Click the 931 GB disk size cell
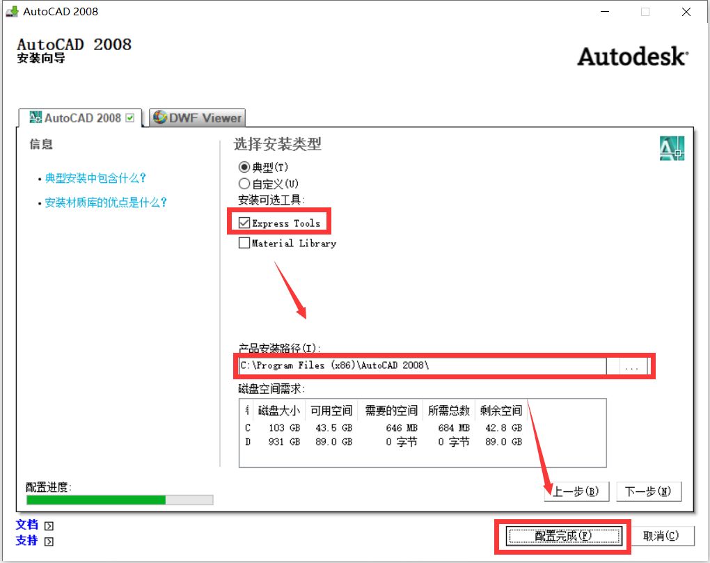Viewport: 710px width, 563px height. [285, 442]
